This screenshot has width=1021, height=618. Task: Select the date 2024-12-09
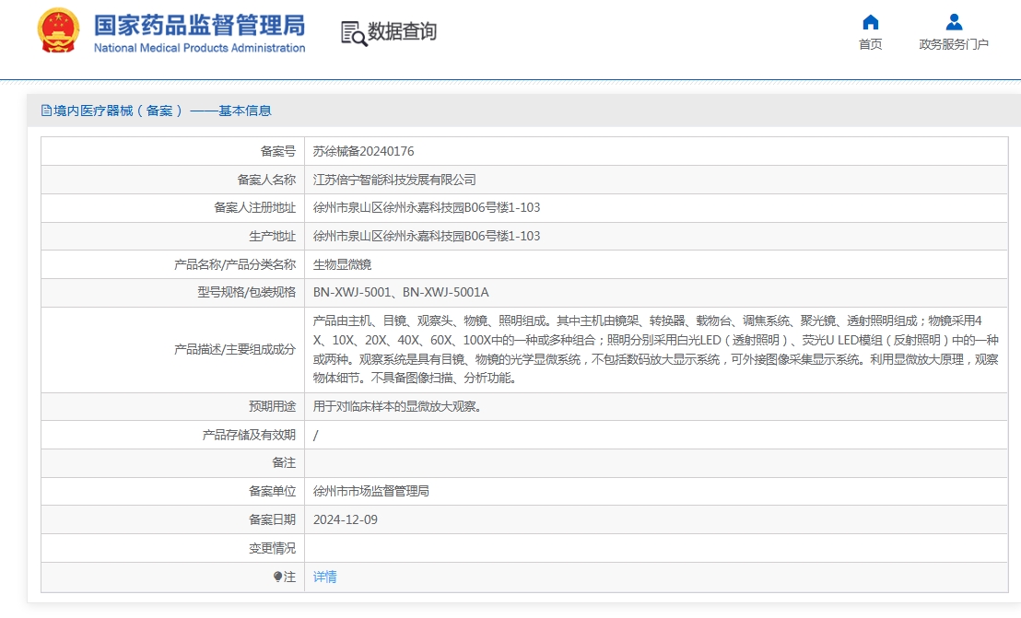(x=346, y=519)
